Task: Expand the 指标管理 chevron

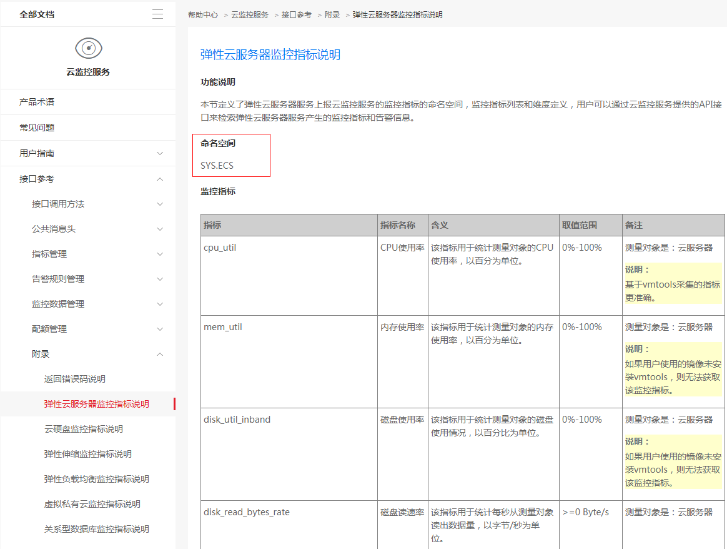Action: pyautogui.click(x=160, y=254)
